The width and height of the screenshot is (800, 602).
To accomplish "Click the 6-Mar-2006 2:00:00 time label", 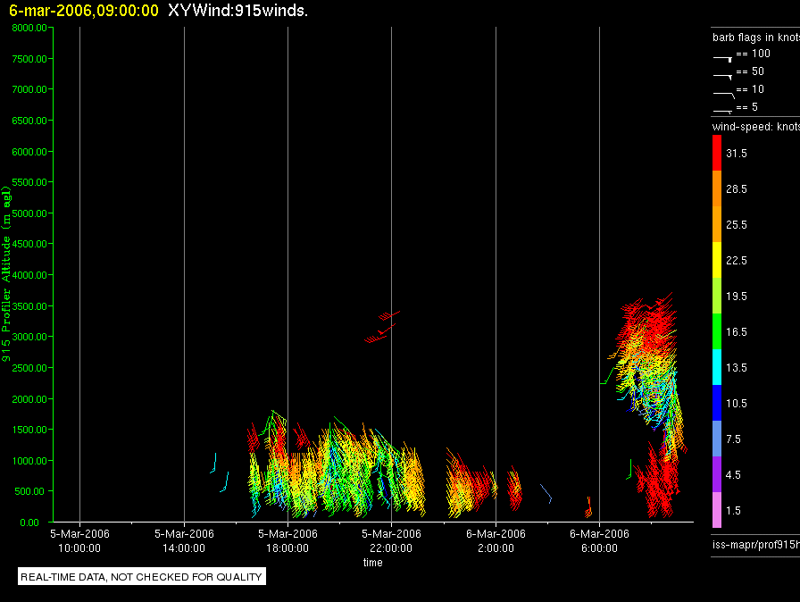I will [496, 540].
